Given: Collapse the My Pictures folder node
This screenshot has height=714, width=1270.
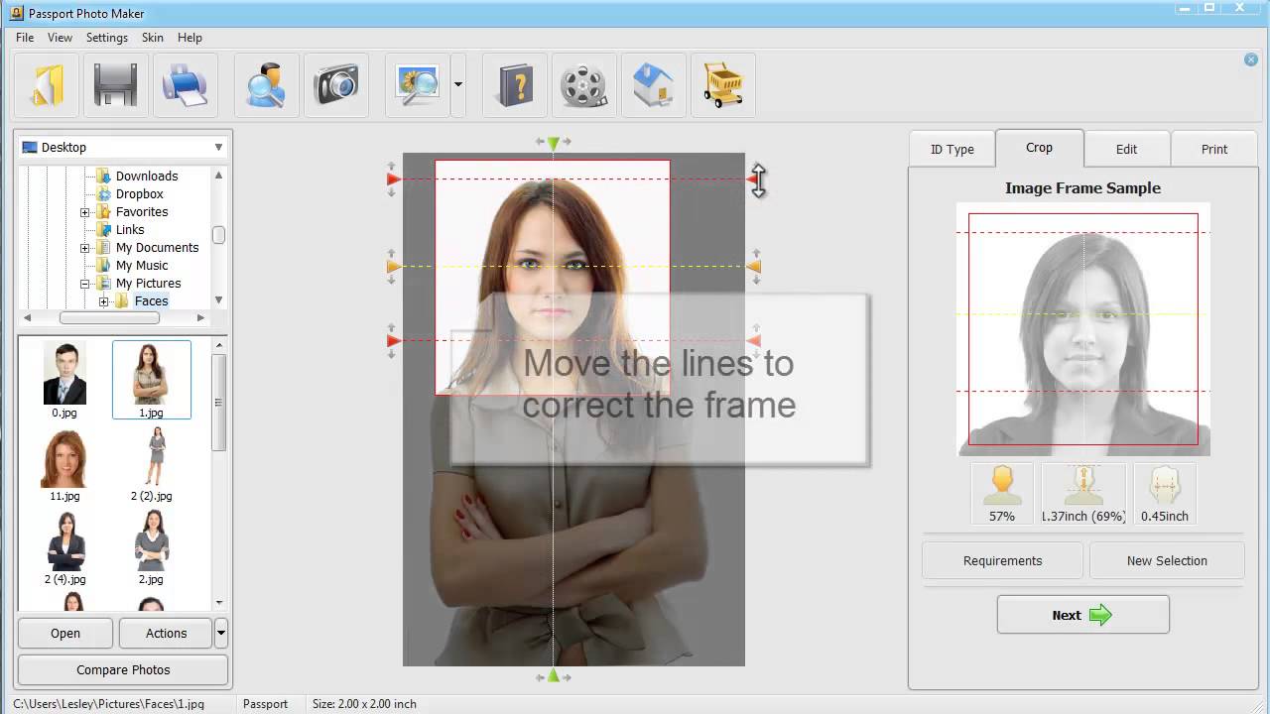Looking at the screenshot, I should tap(85, 284).
